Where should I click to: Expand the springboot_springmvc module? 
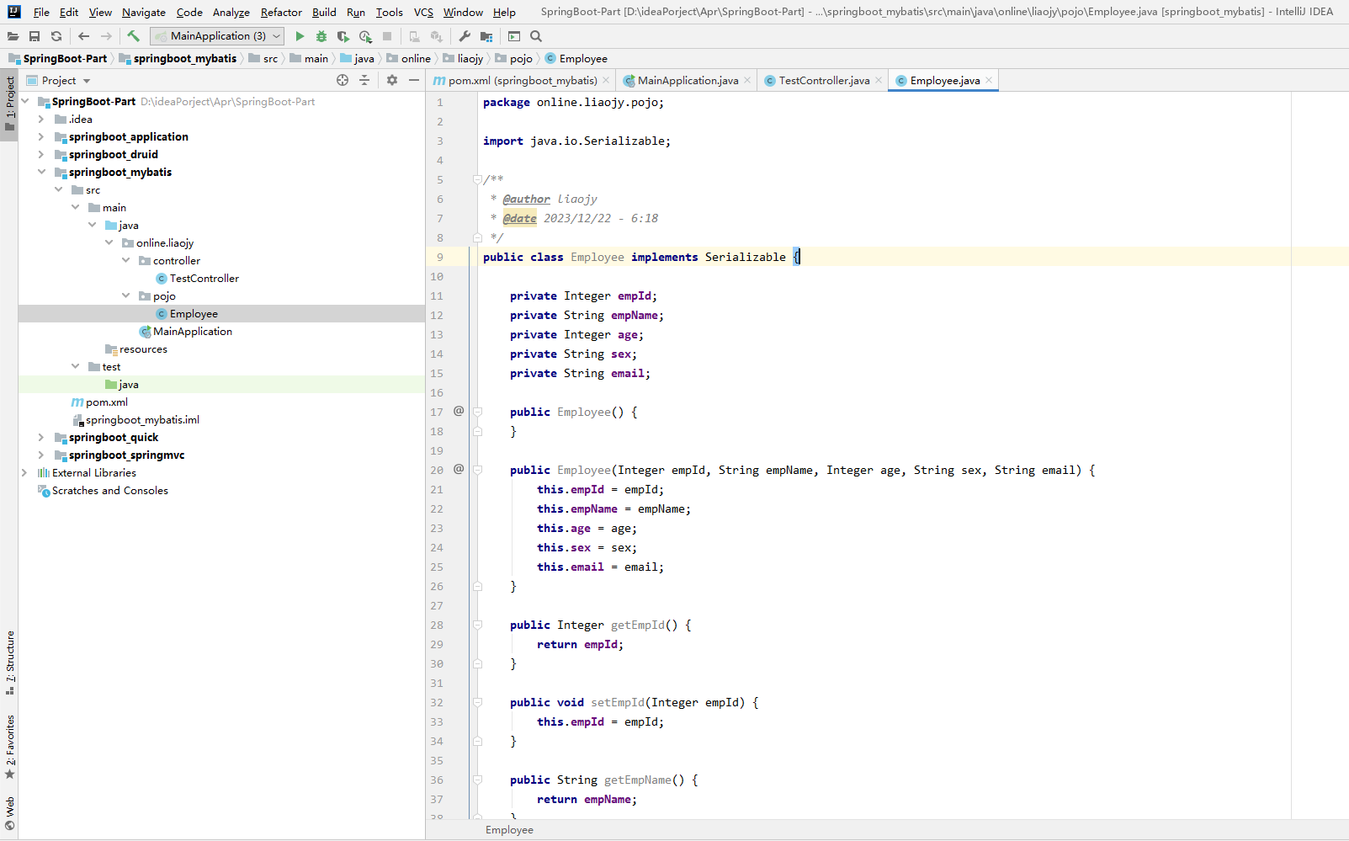coord(41,455)
